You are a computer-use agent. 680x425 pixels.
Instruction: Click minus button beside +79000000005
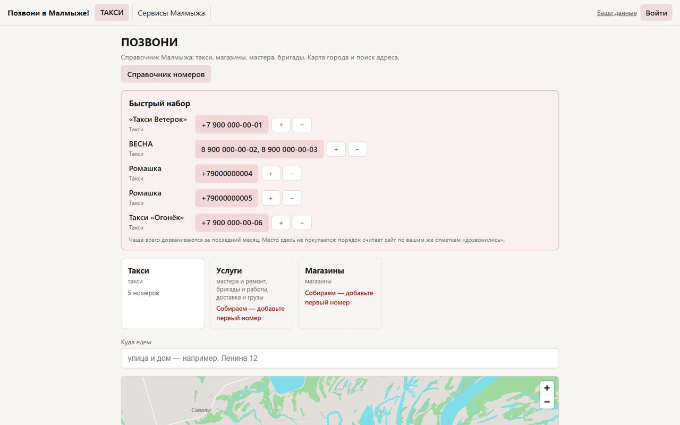pyautogui.click(x=292, y=198)
